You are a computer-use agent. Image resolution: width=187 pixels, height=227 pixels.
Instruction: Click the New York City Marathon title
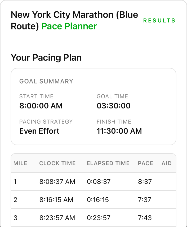point(74,15)
